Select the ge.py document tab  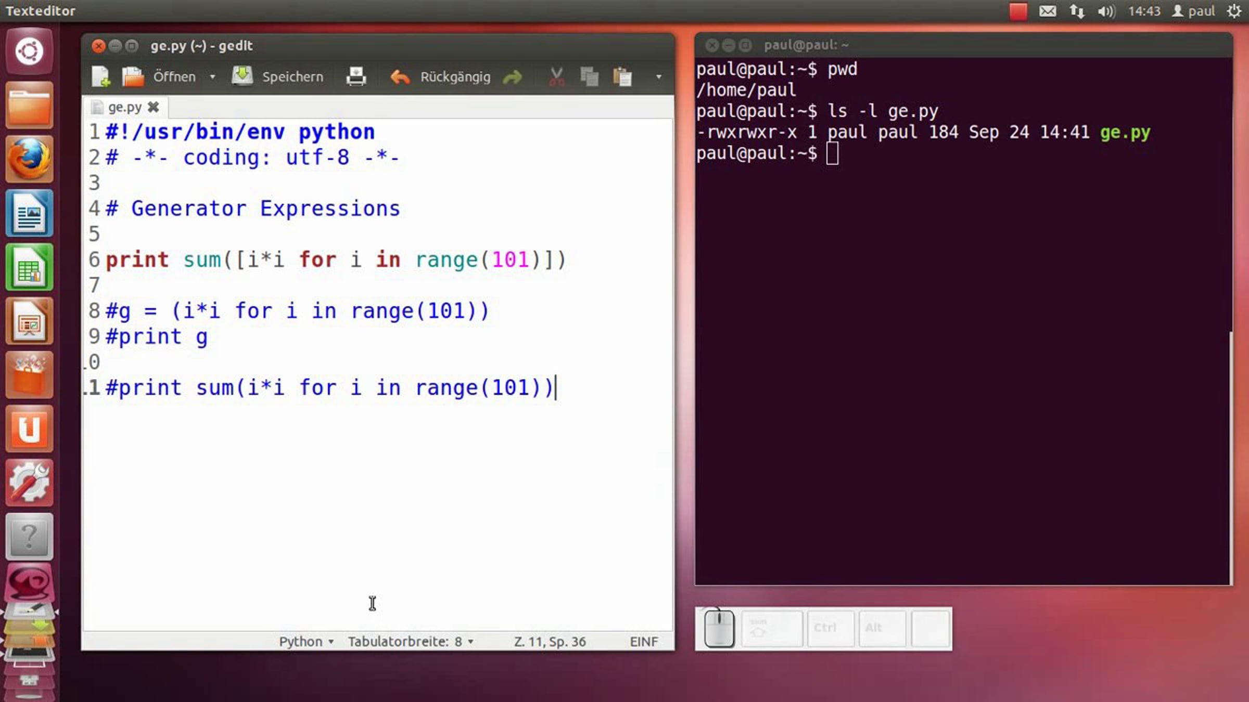124,107
